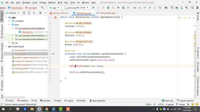This screenshot has width=200, height=112.
Task: Open the Logcat tool window
Action: (69, 100)
